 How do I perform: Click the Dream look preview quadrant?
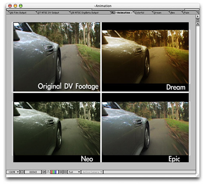tap(145, 57)
